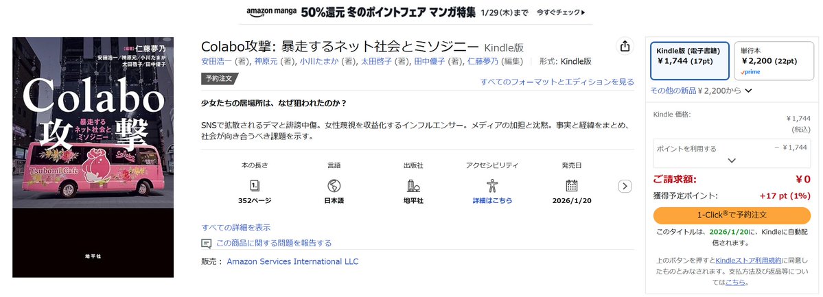Viewport: 823px width, 297px height.
Task: Open editor link 仁藤夢乃
Action: click(482, 62)
